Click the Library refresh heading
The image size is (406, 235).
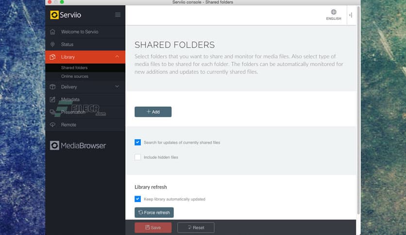[151, 187]
